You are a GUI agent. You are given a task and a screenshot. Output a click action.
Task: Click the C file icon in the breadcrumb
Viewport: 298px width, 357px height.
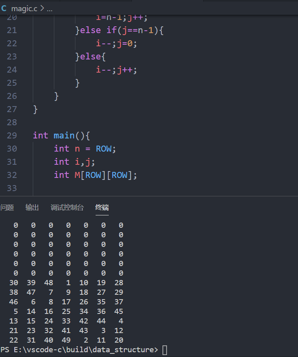4,8
